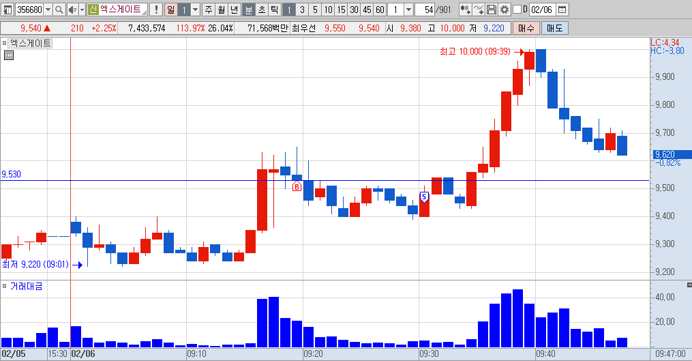This screenshot has width=692, height=361.
Task: Click the period number 1 button beside 일
Action: 184,10
